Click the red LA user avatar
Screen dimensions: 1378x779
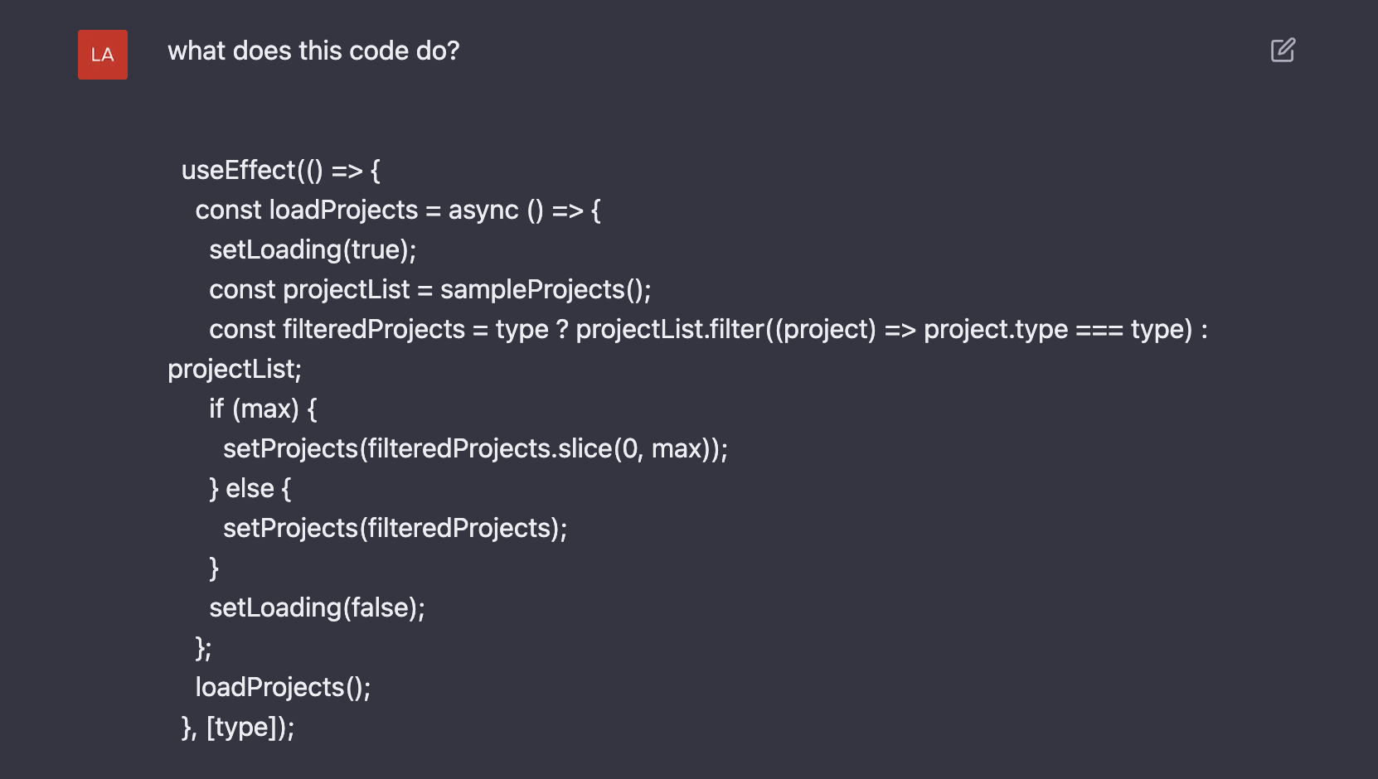[x=103, y=55]
